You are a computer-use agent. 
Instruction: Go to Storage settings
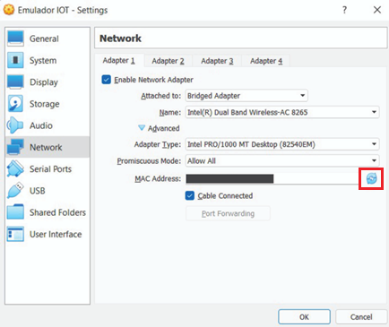(x=48, y=104)
